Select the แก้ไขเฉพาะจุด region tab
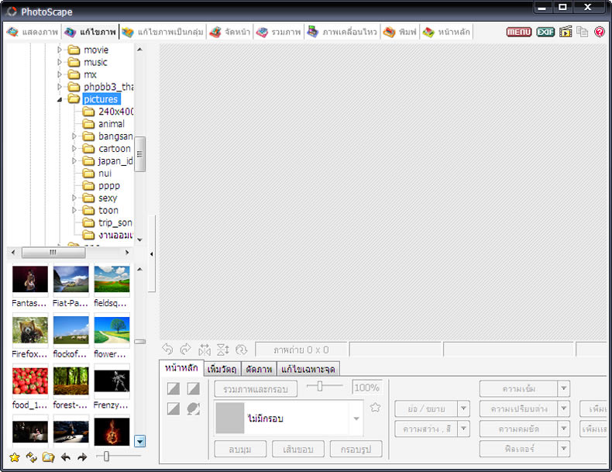 (x=308, y=369)
